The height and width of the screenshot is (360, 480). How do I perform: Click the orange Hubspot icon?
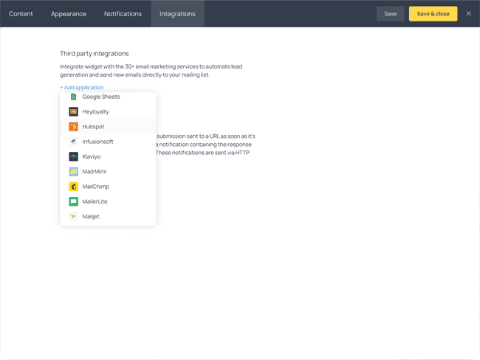click(73, 127)
